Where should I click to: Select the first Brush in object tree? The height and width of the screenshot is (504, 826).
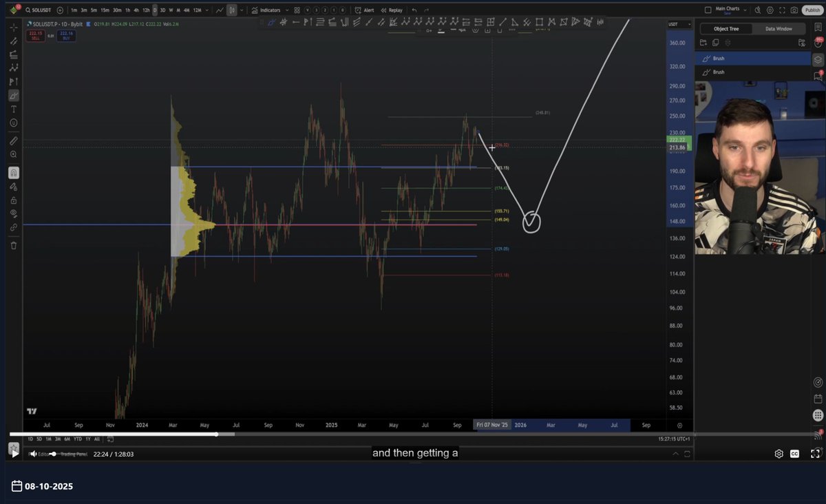pyautogui.click(x=753, y=59)
